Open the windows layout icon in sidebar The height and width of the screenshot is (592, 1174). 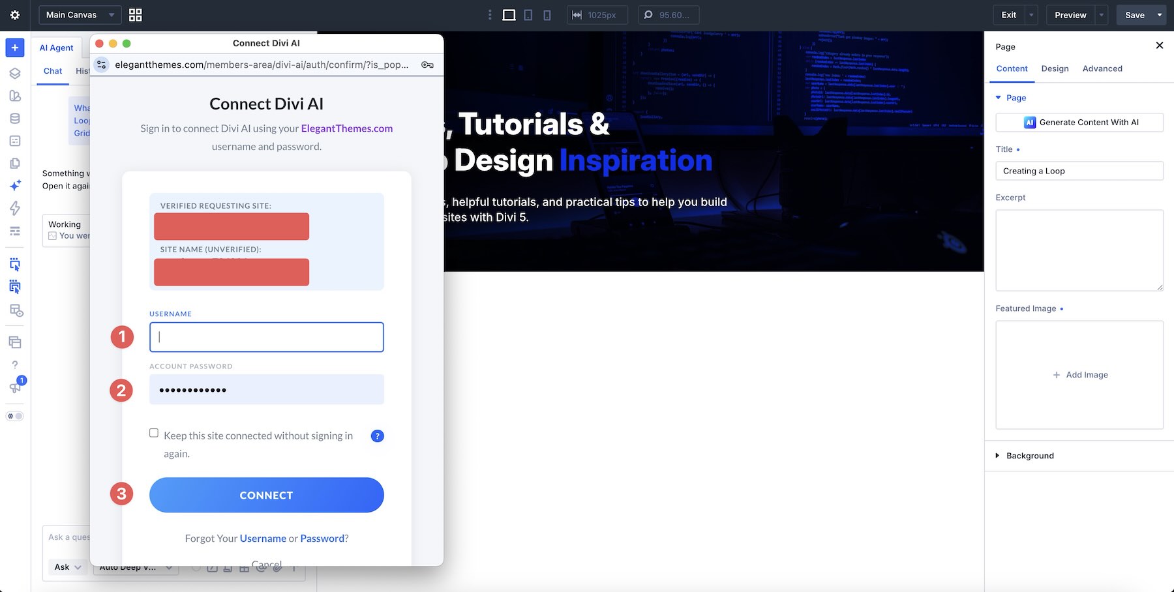[15, 342]
